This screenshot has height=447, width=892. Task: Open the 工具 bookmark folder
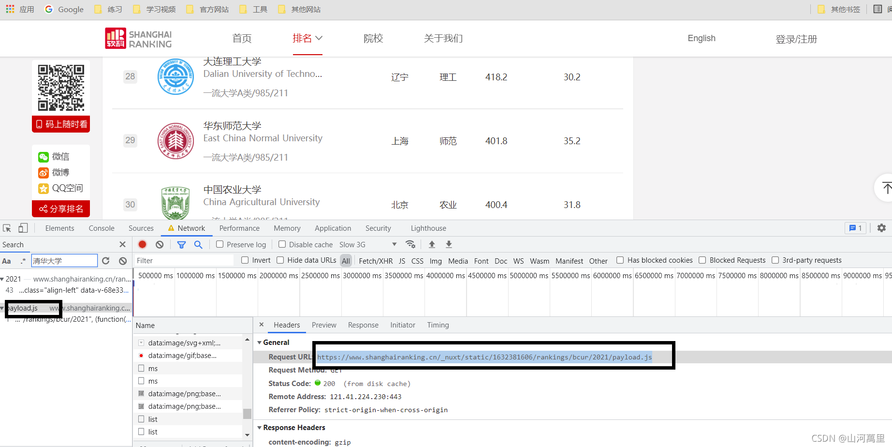point(253,9)
